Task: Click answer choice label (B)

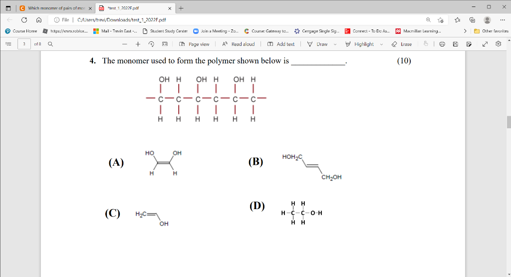Action: point(255,162)
